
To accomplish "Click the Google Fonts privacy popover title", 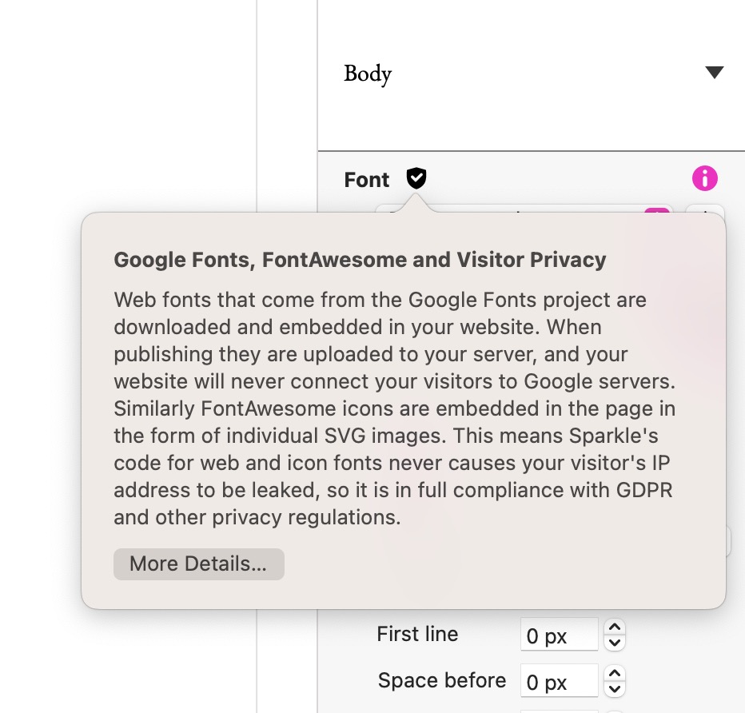I will [360, 260].
